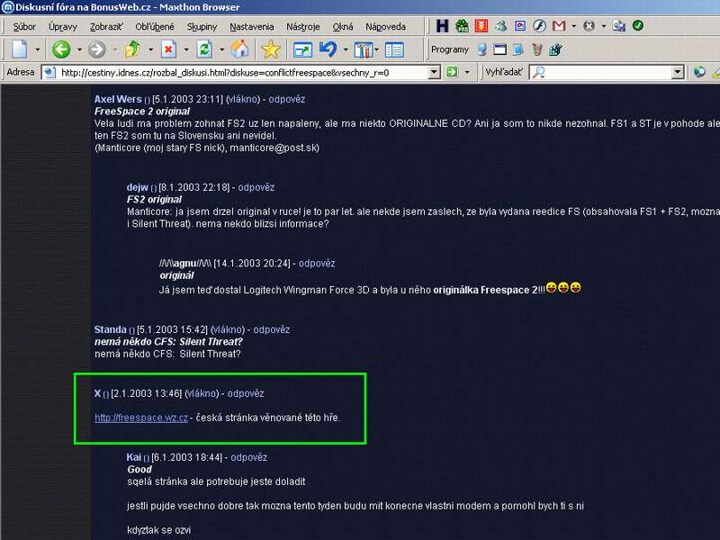Expand the new page button dropdown arrow
This screenshot has height=540, width=720.
pos(38,49)
